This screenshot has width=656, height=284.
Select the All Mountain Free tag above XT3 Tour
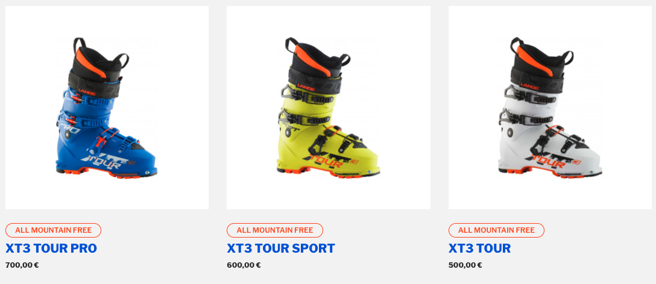coord(496,230)
